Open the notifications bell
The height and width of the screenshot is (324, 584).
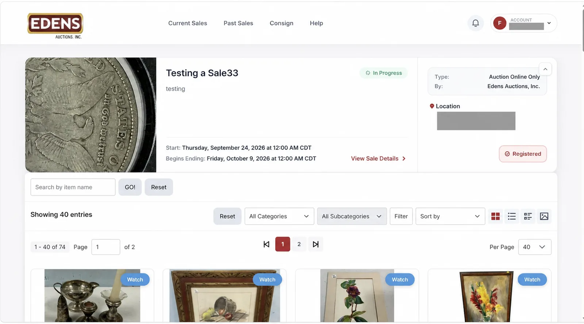475,23
